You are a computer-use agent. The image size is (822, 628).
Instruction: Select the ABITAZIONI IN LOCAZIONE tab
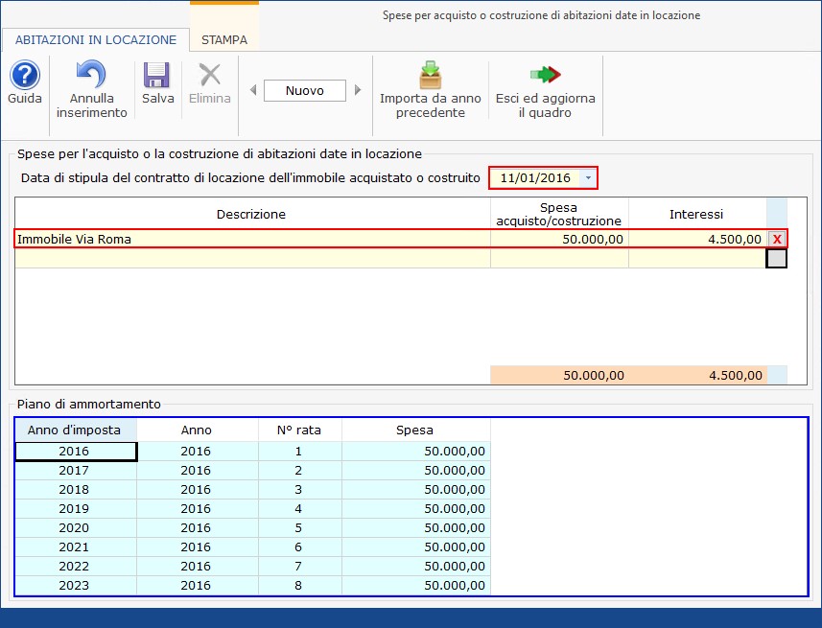pos(96,40)
